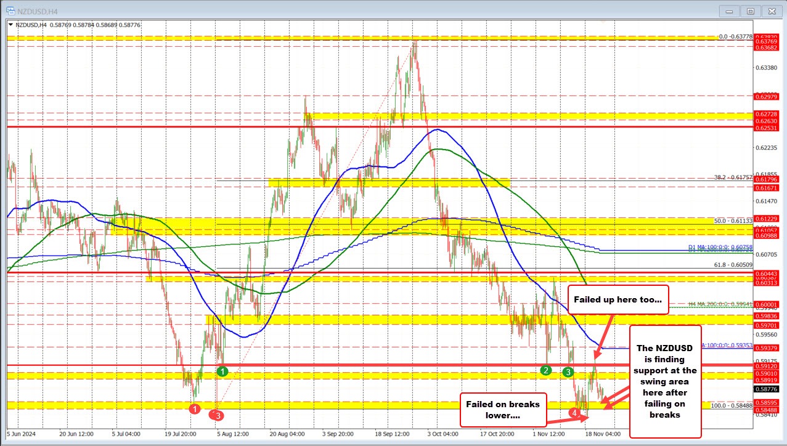Select green numbered marker 1 on the chart
This screenshot has height=446, width=787.
point(222,371)
